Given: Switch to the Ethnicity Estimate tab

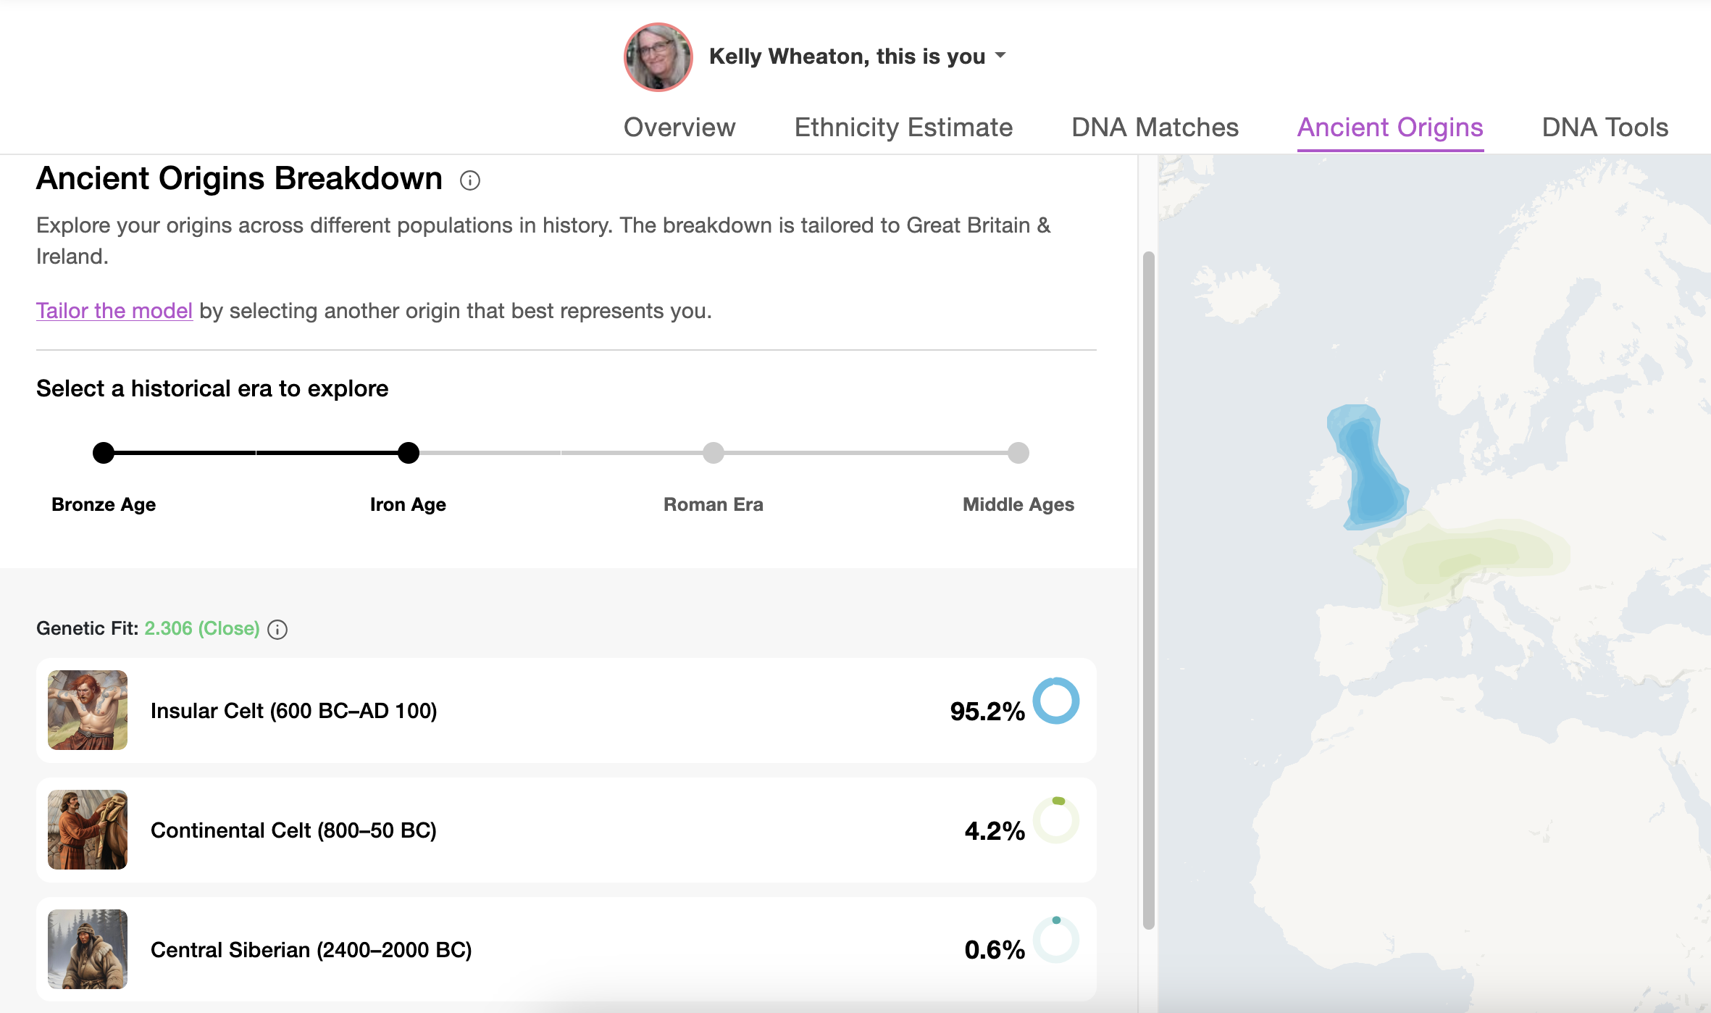Looking at the screenshot, I should click(903, 128).
